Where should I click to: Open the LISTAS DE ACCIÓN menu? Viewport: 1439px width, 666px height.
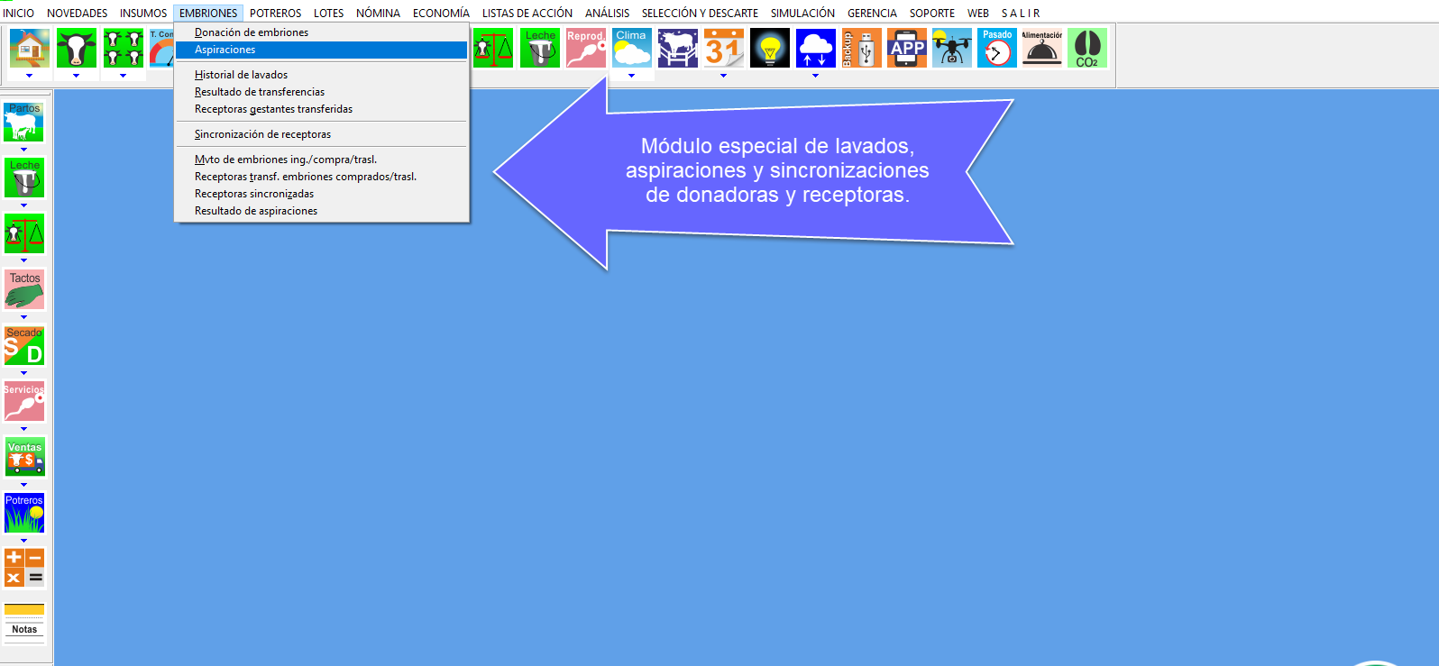tap(527, 13)
